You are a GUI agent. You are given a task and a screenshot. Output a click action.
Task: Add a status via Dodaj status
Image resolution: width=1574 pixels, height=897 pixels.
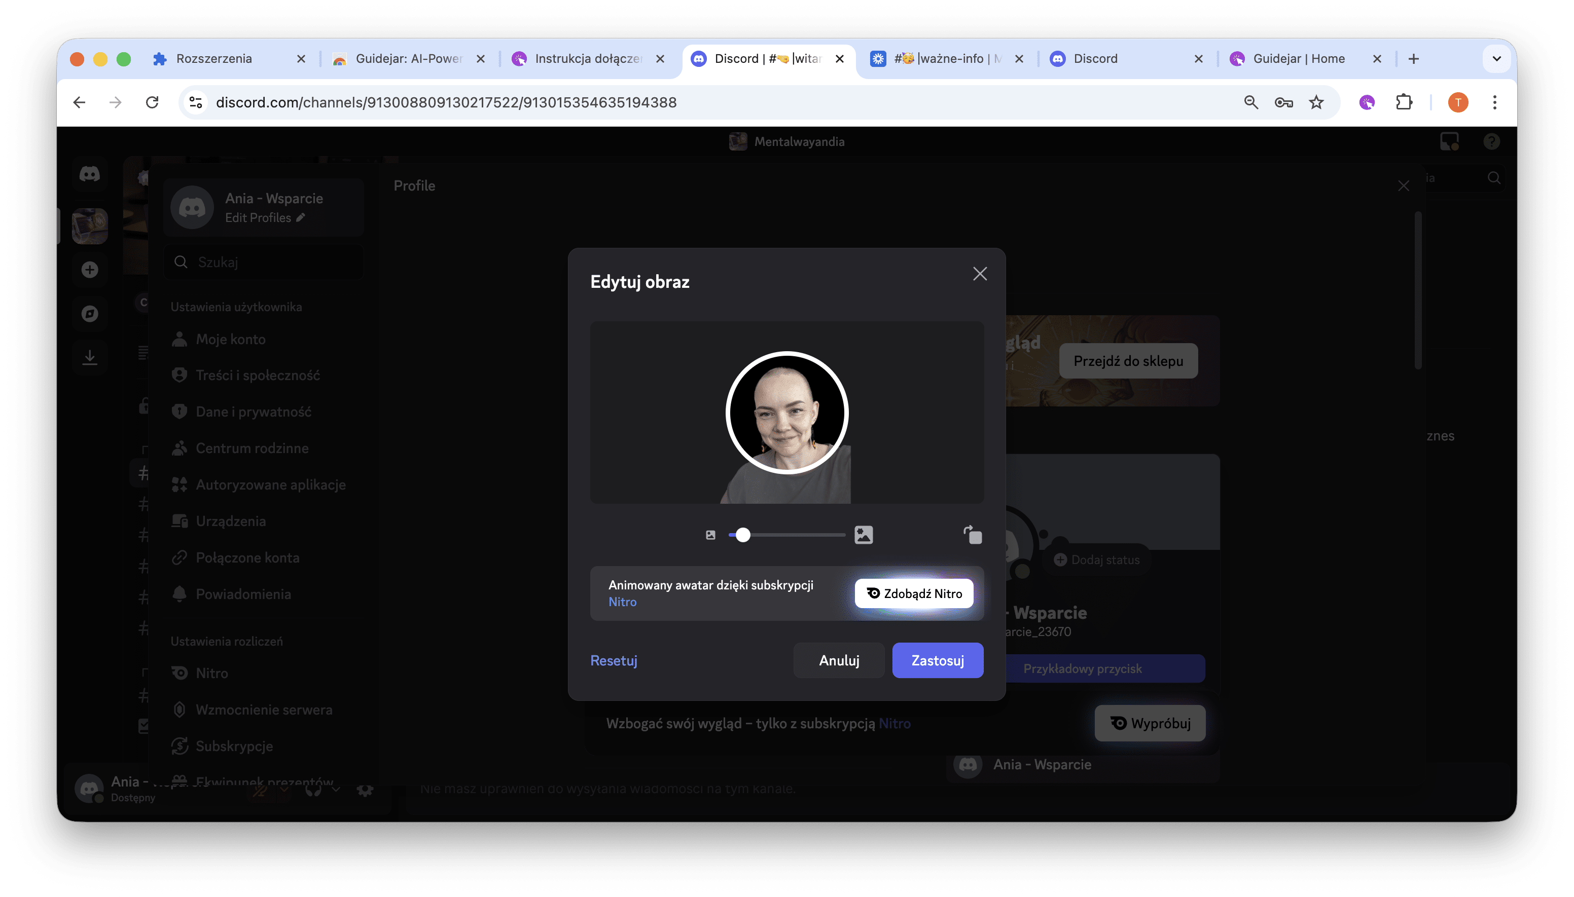[x=1097, y=559]
